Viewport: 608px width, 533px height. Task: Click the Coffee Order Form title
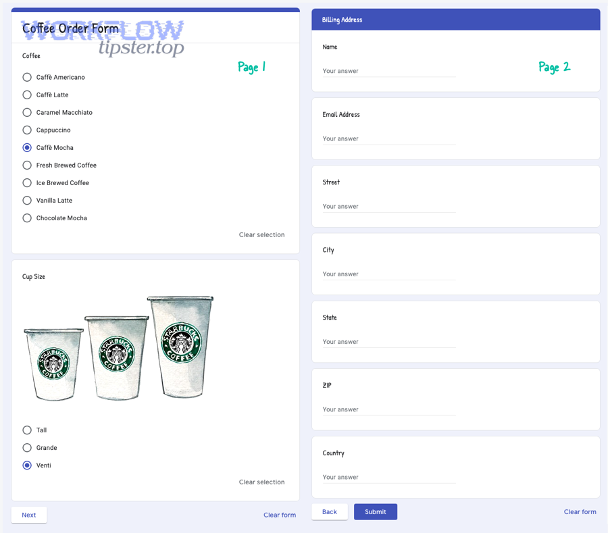point(70,28)
